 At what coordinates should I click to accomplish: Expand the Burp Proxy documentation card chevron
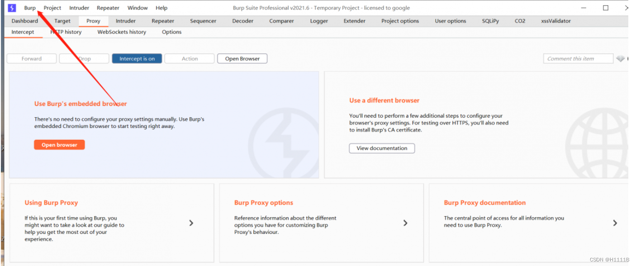(x=615, y=223)
